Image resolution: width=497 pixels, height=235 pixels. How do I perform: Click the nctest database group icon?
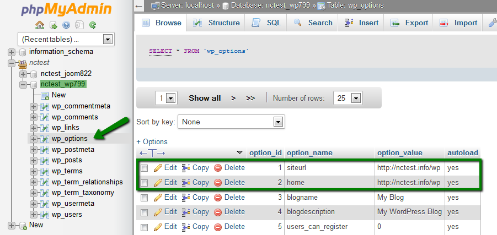(22, 63)
